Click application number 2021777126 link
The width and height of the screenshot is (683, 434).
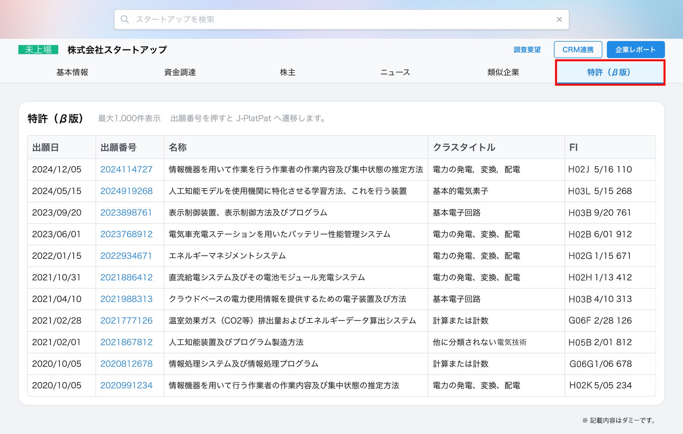point(126,321)
